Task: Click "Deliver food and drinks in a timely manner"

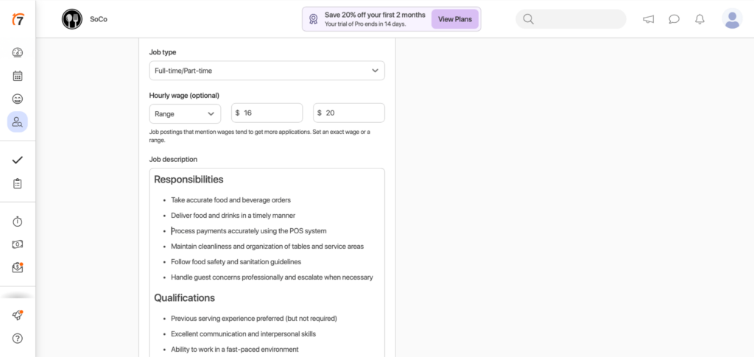Action: point(233,215)
